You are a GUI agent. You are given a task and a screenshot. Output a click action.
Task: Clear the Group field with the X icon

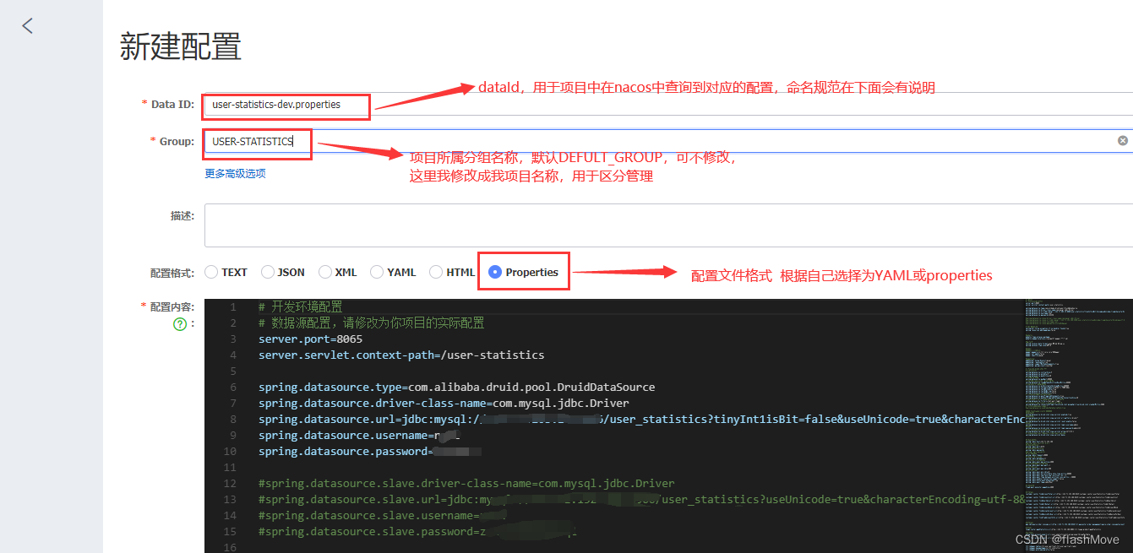pos(1123,140)
